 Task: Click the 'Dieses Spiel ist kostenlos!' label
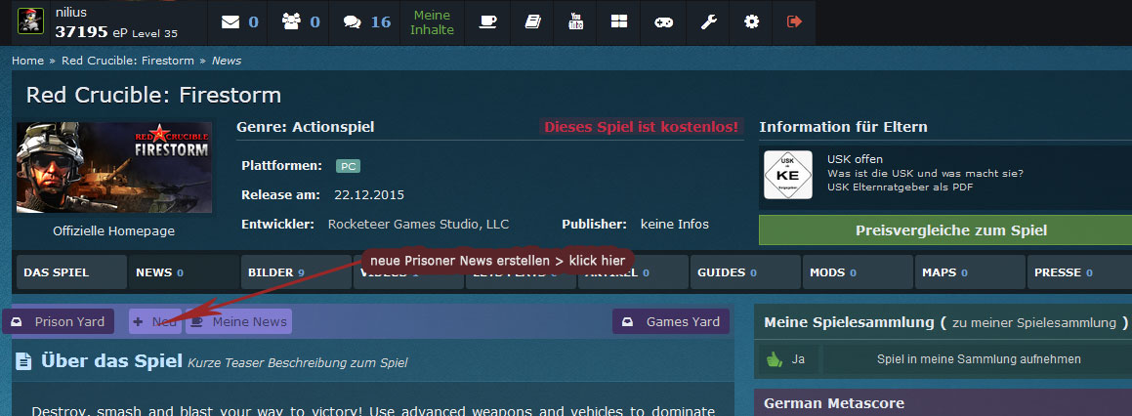point(641,127)
